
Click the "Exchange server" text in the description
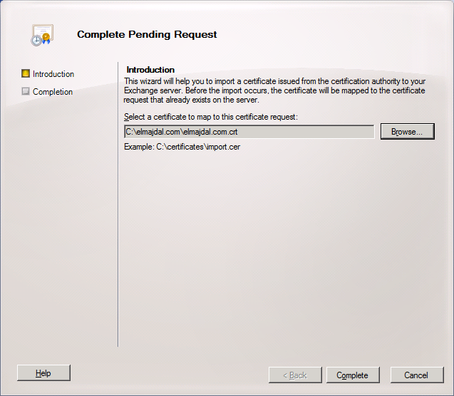tap(150, 90)
